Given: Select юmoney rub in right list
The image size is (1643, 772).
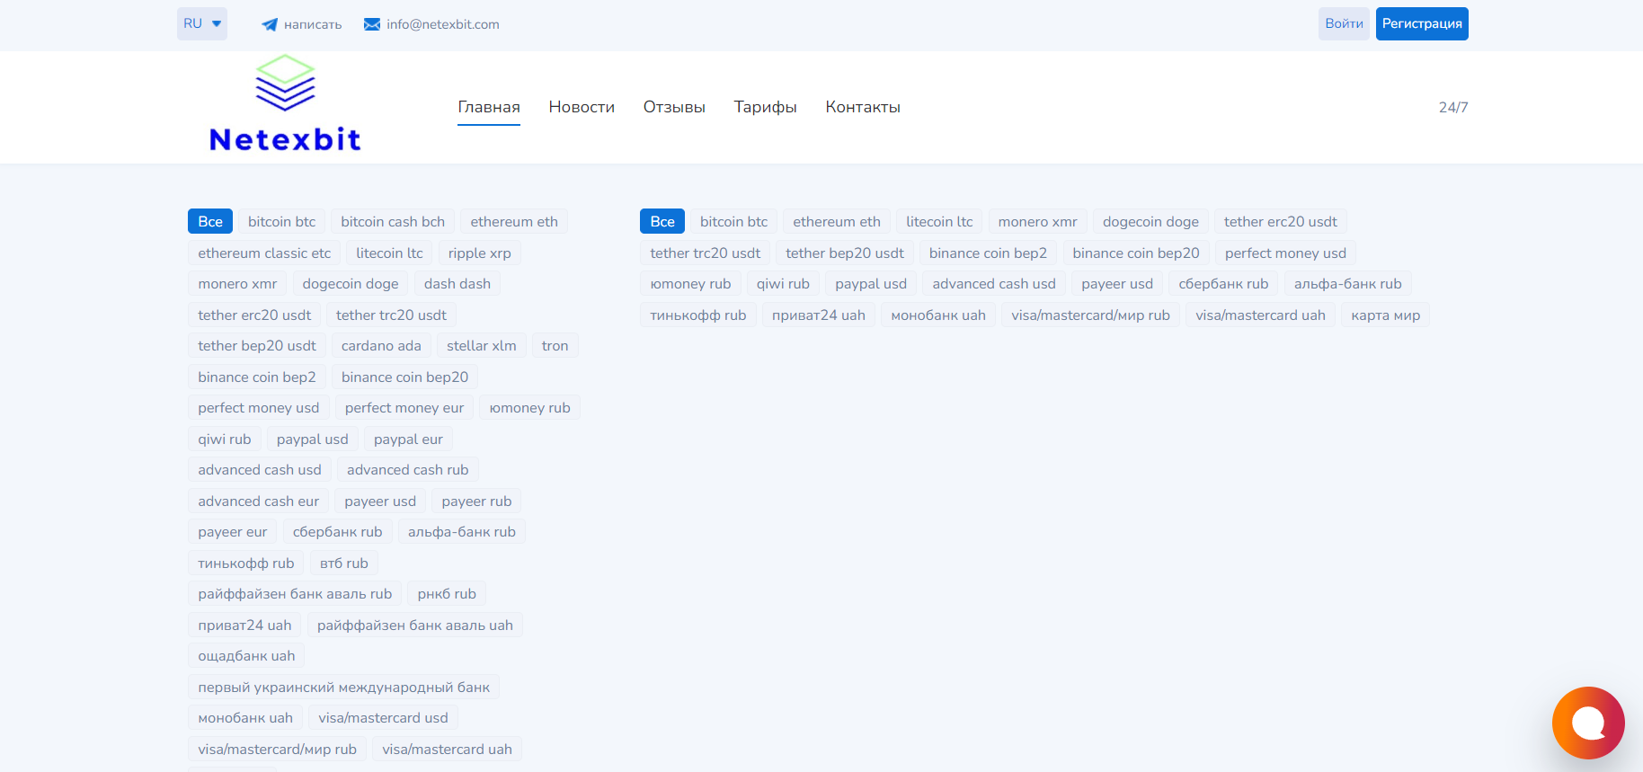Looking at the screenshot, I should pos(691,284).
